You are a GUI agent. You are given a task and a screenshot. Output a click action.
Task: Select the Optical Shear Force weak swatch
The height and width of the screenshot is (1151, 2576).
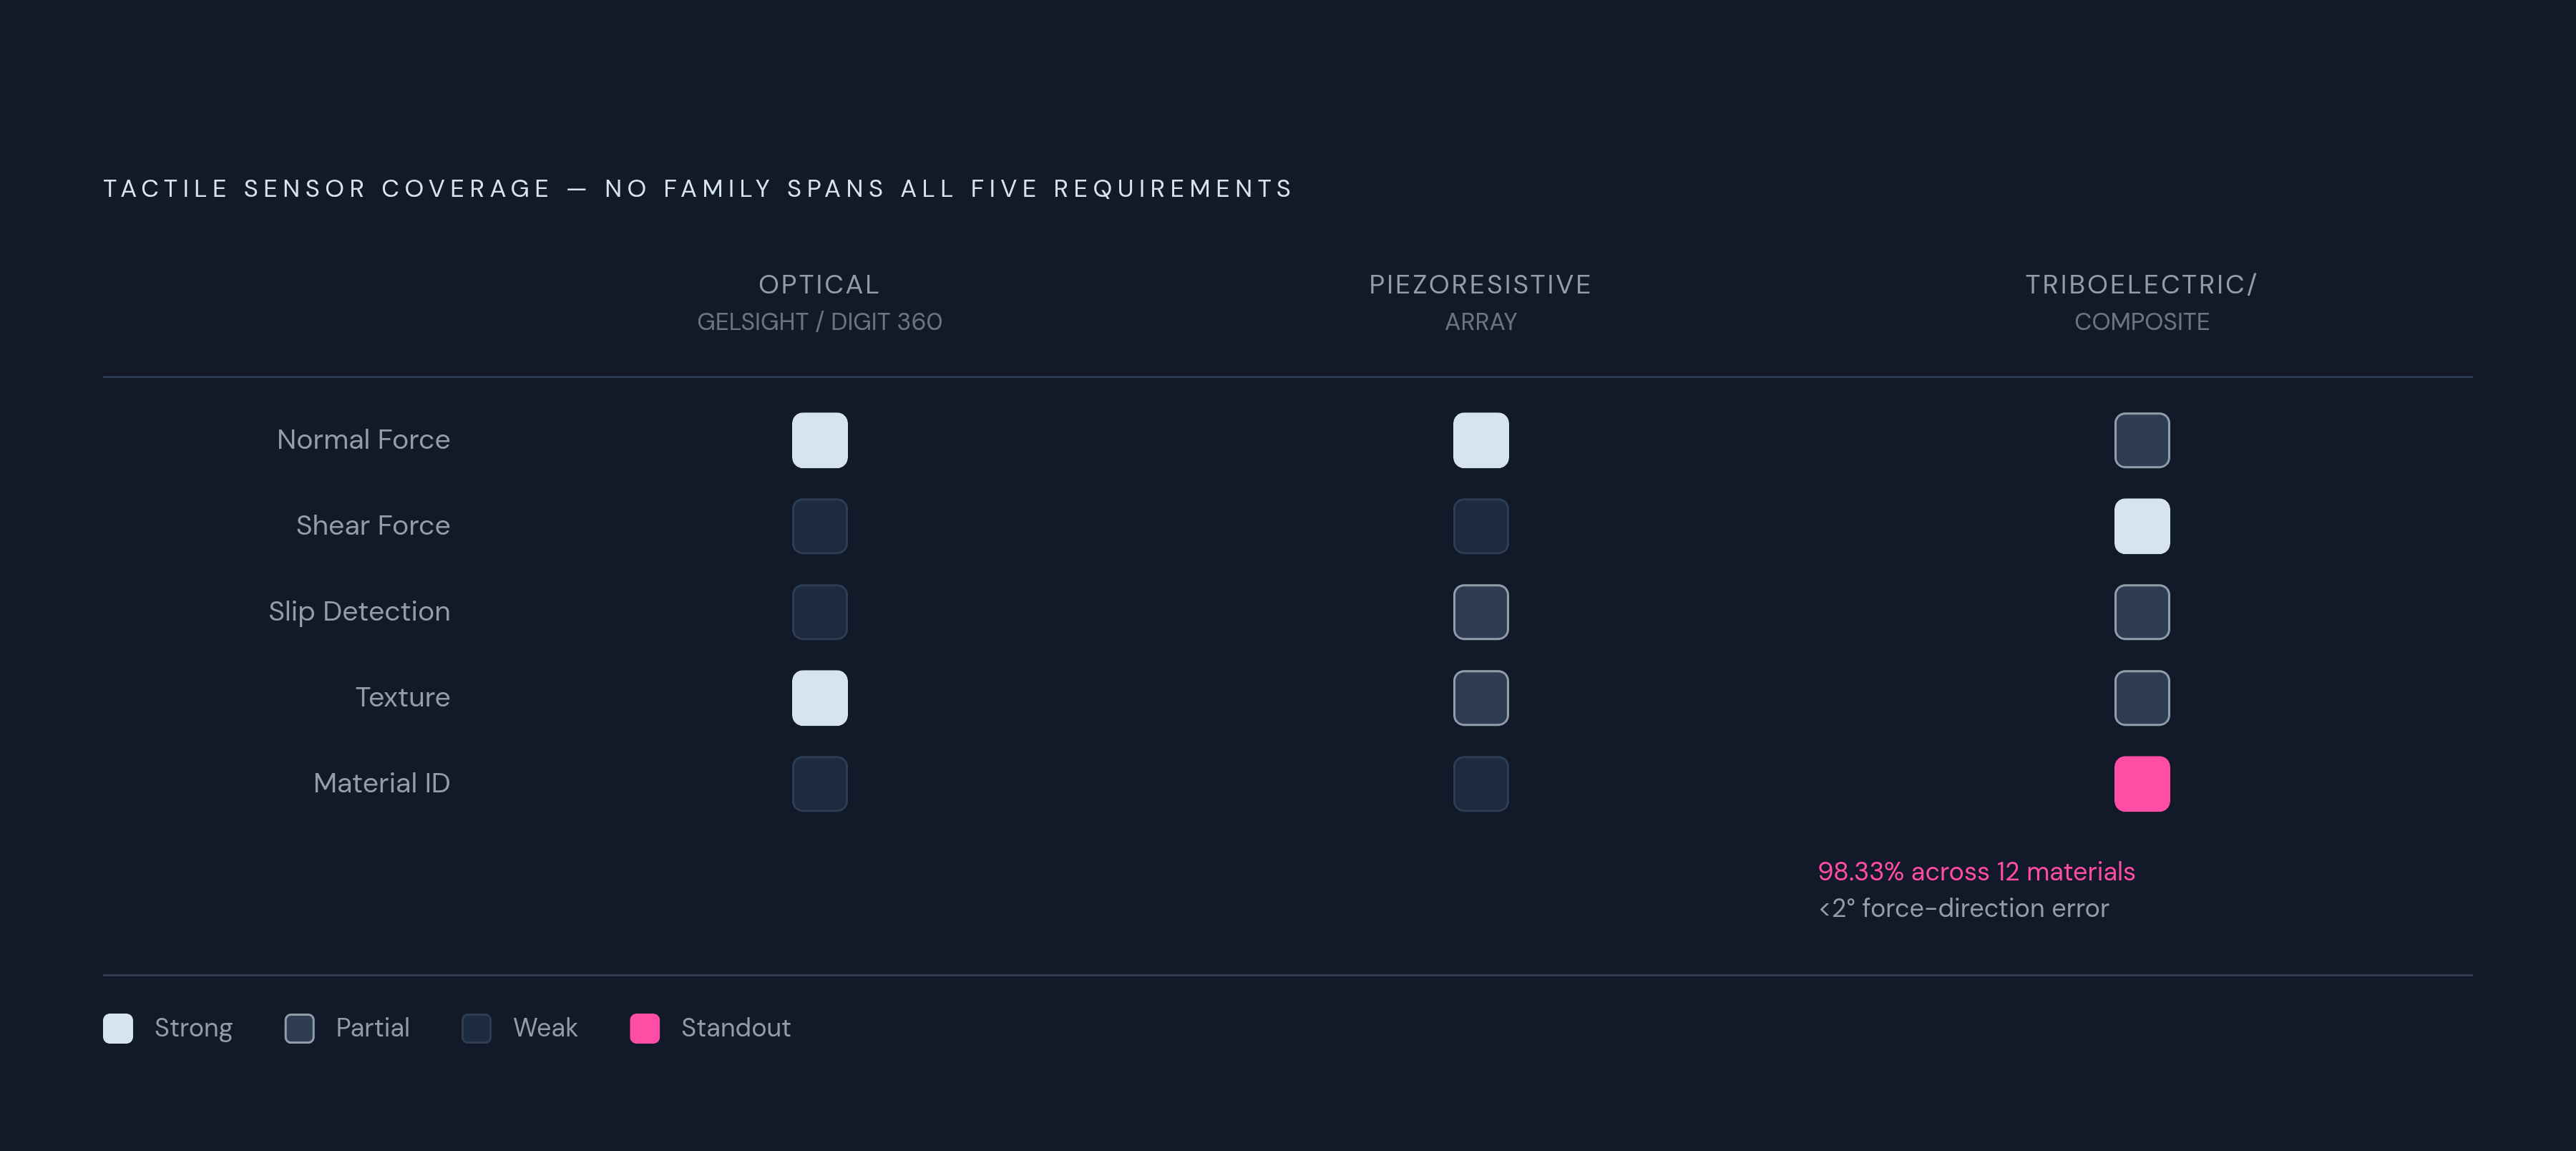click(819, 526)
